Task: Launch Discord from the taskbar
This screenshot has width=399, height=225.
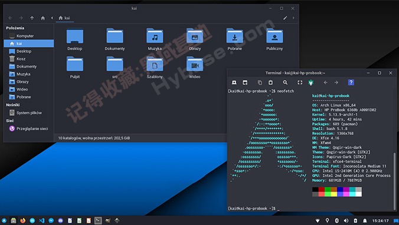Action: [x=61, y=220]
